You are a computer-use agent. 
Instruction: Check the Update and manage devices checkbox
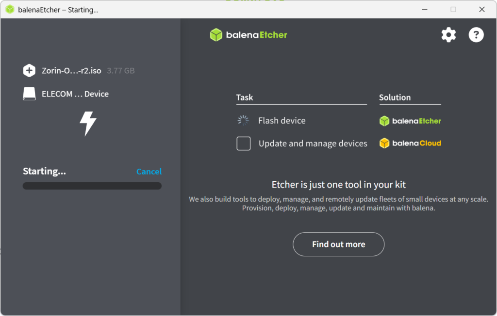click(x=244, y=143)
